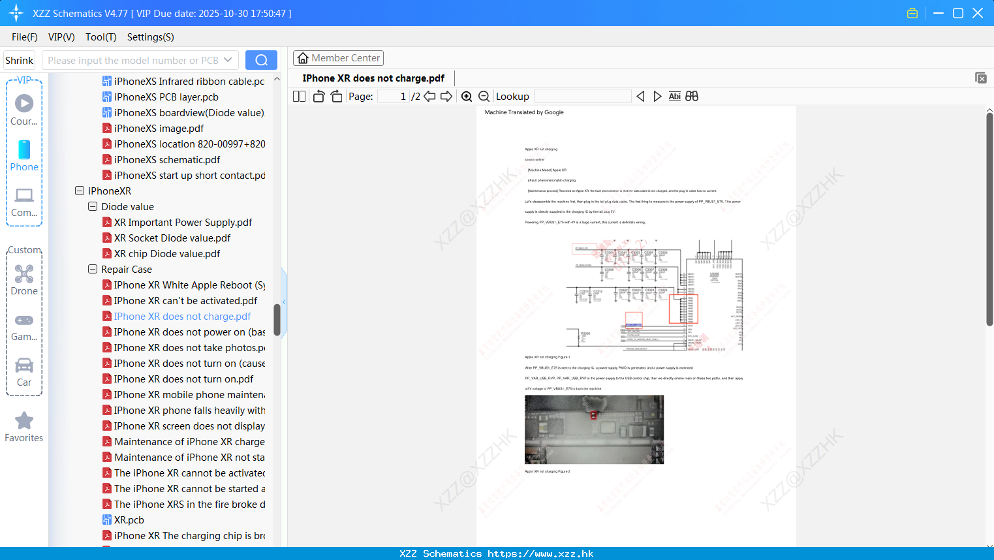Click the binoculars search icon
The height and width of the screenshot is (560, 994).
(x=692, y=97)
